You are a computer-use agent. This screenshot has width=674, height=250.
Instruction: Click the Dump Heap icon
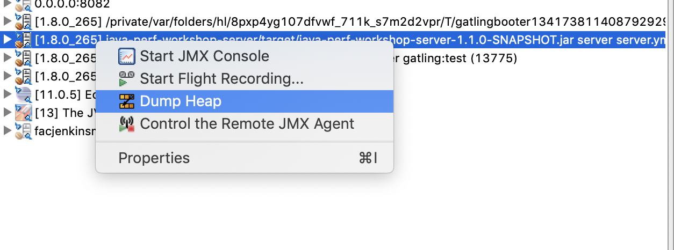pos(126,101)
